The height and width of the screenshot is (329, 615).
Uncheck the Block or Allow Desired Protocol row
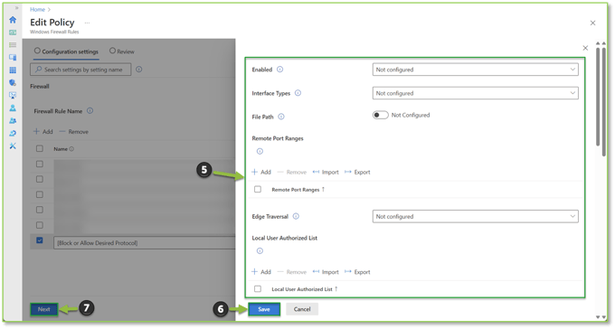tap(40, 240)
